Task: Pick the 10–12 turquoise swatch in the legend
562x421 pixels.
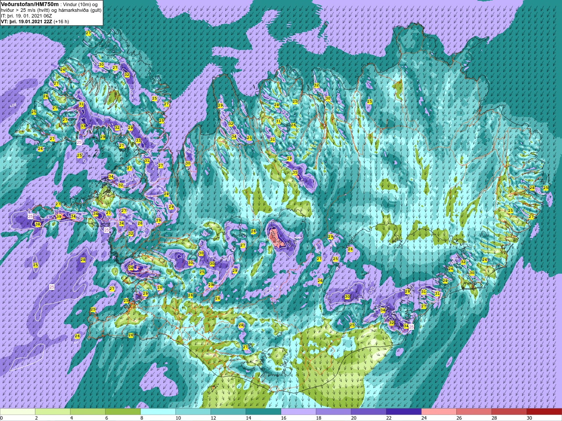Action: pyautogui.click(x=193, y=412)
